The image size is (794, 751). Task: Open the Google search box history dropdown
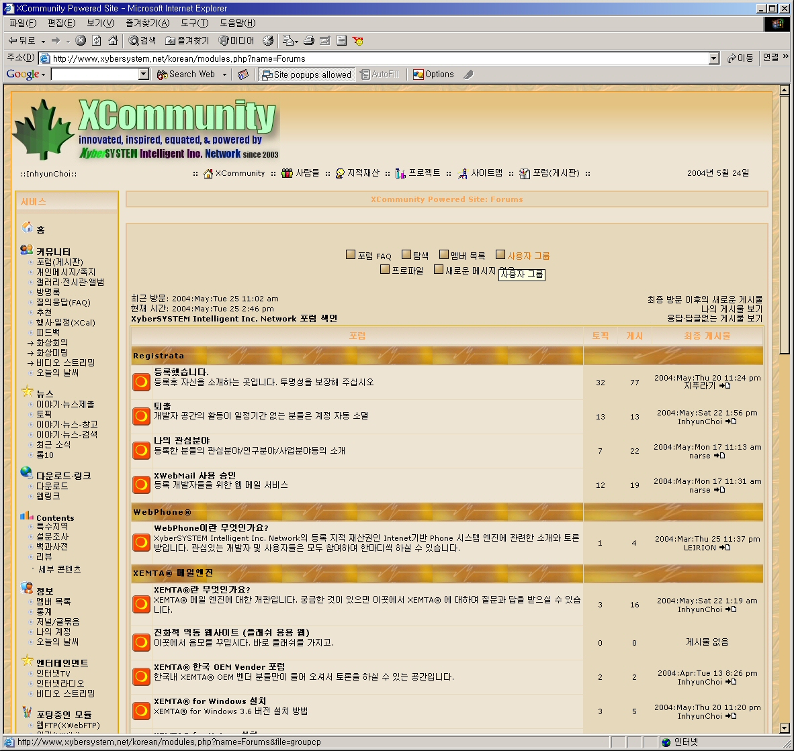click(x=144, y=74)
